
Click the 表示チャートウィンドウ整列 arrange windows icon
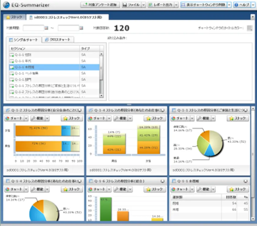pyautogui.click(x=184, y=4)
